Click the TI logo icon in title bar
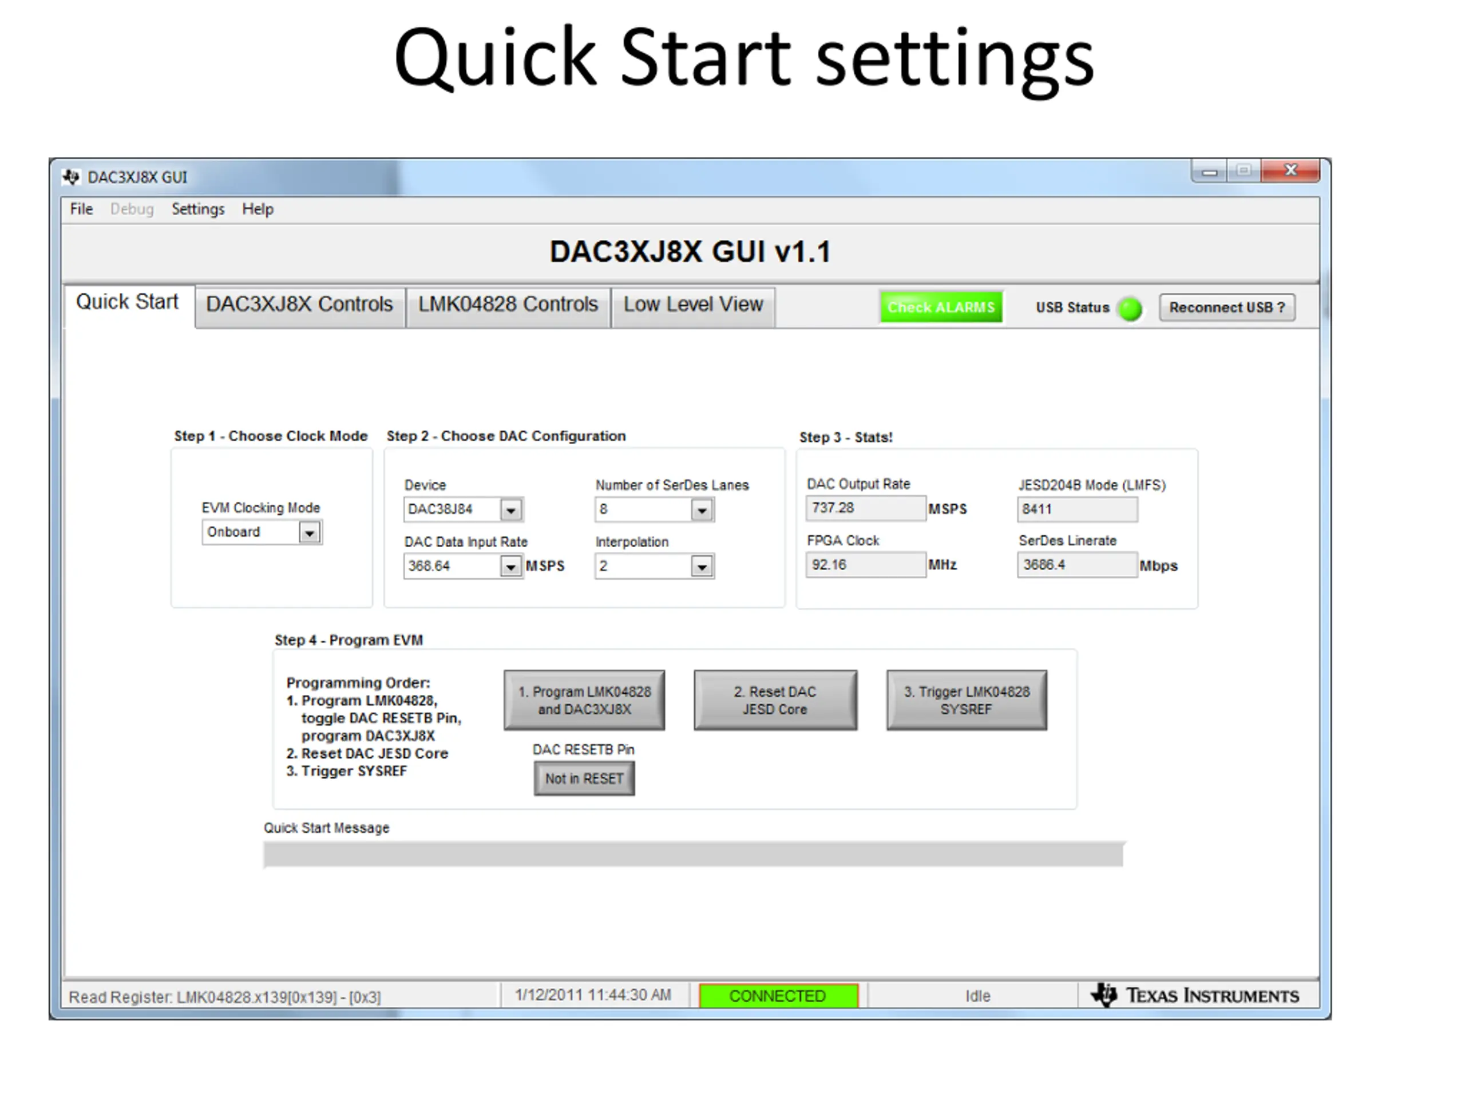 click(x=71, y=177)
